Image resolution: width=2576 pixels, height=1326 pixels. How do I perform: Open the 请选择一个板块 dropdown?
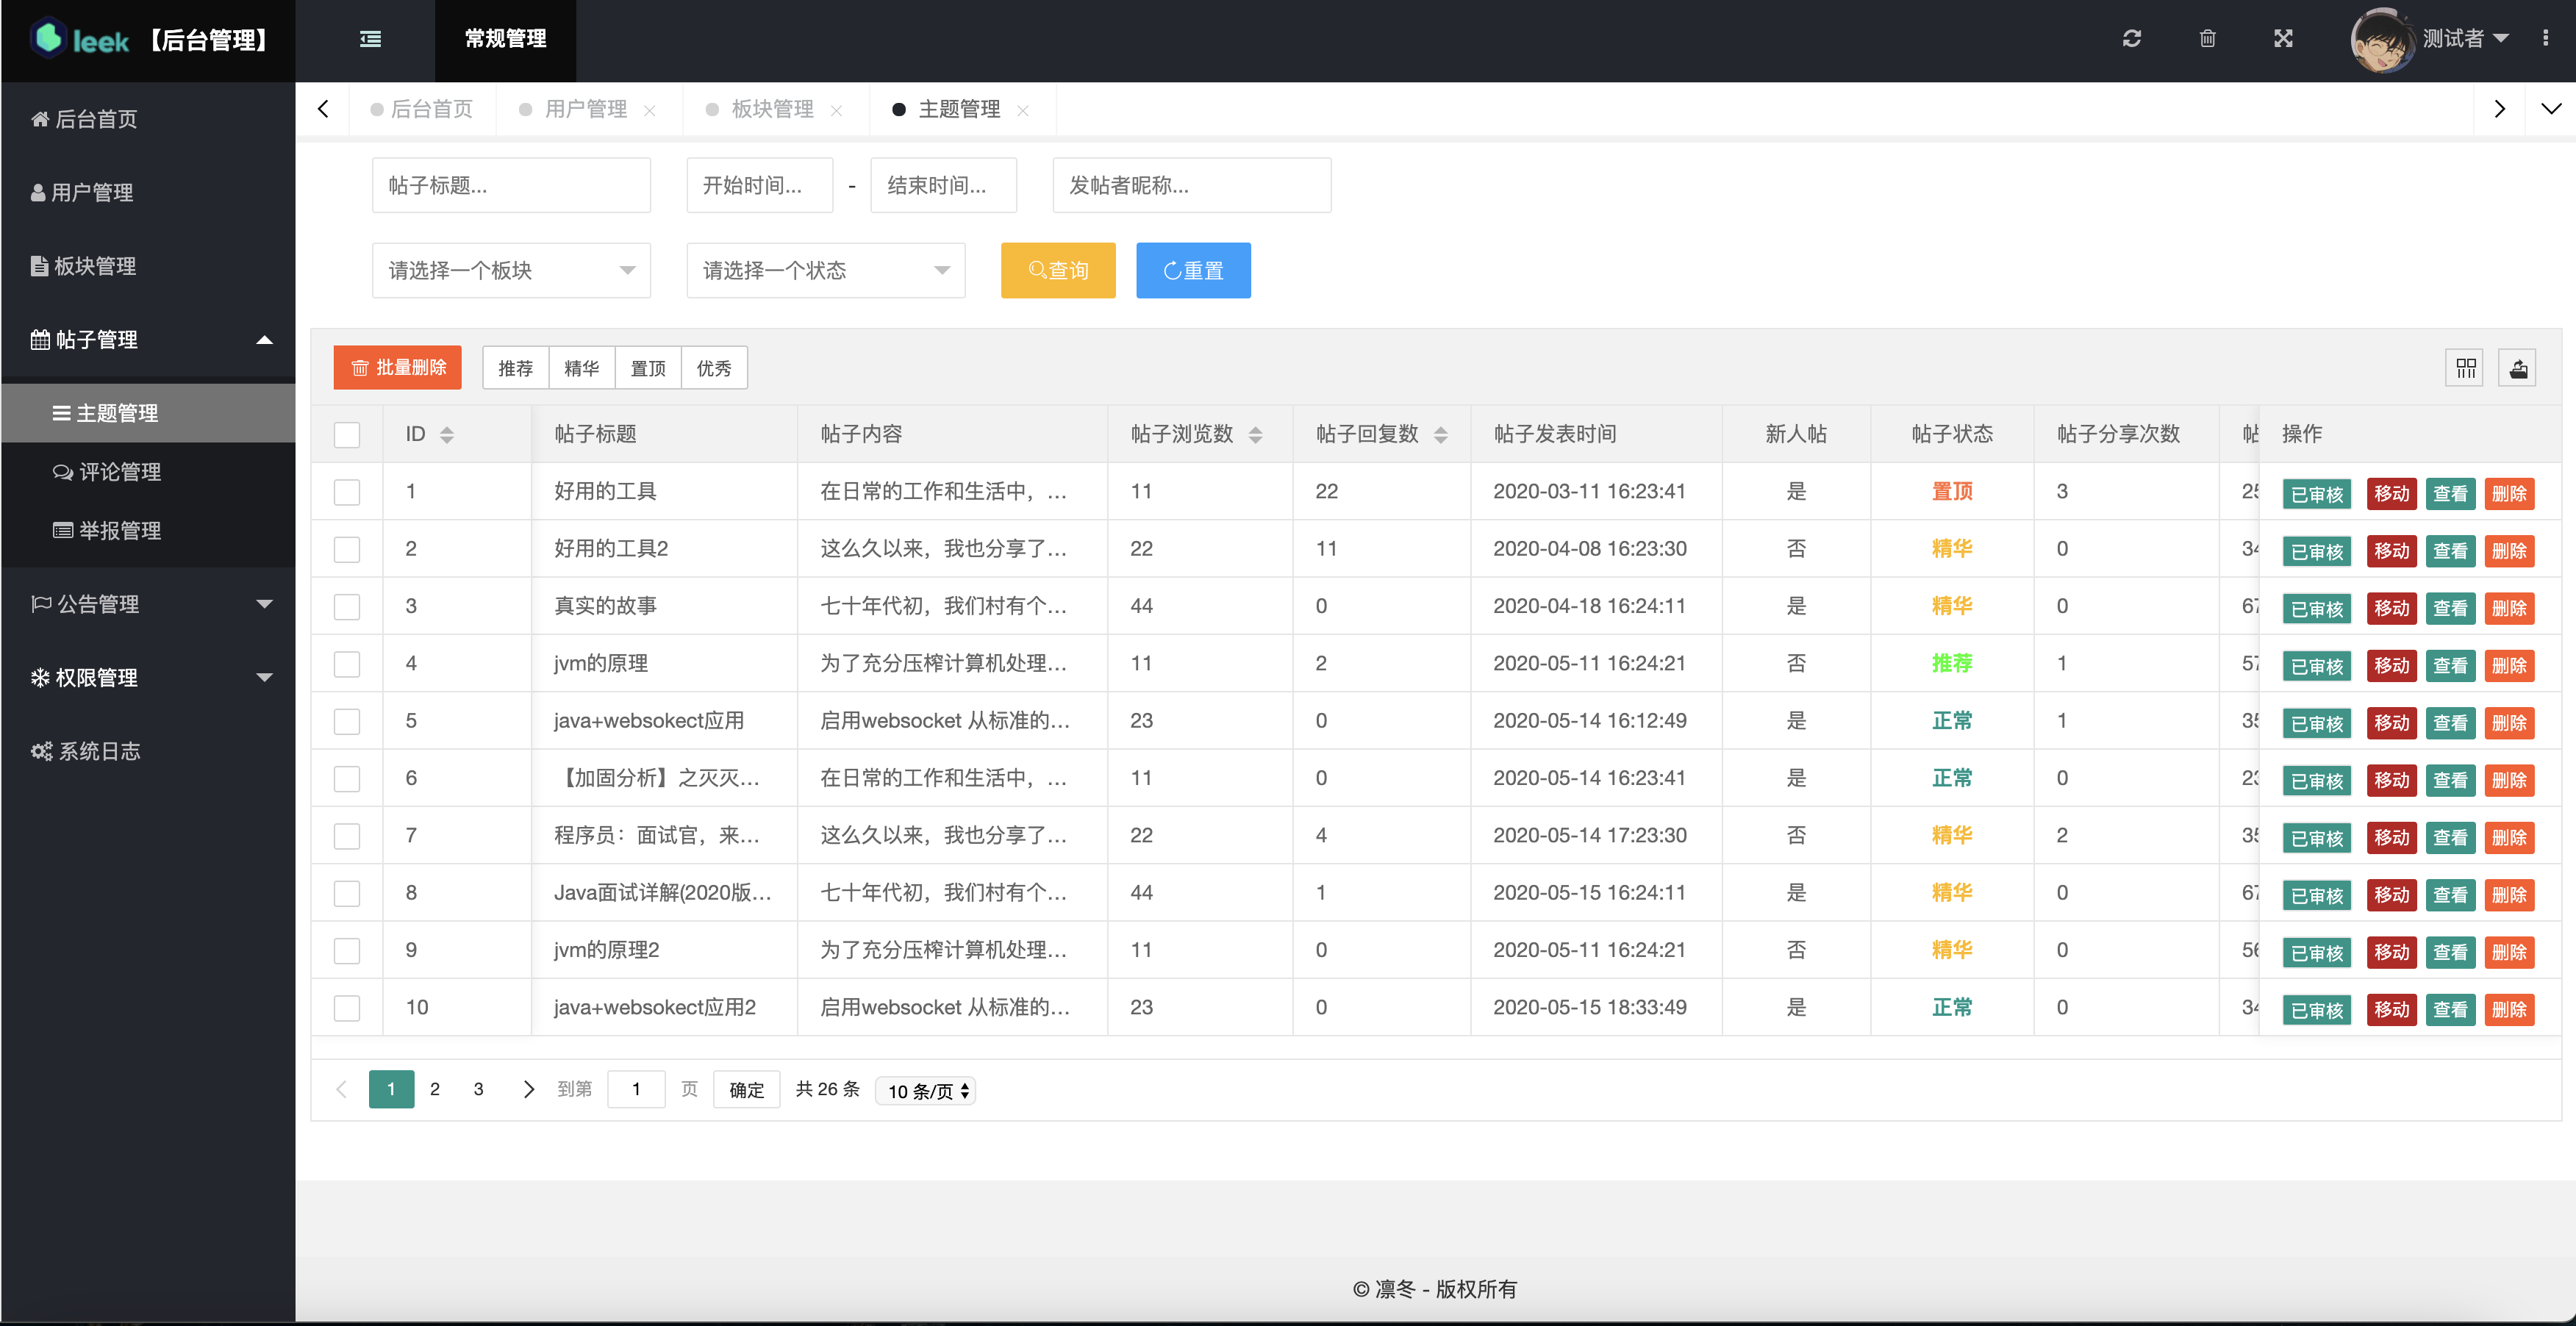click(x=511, y=270)
